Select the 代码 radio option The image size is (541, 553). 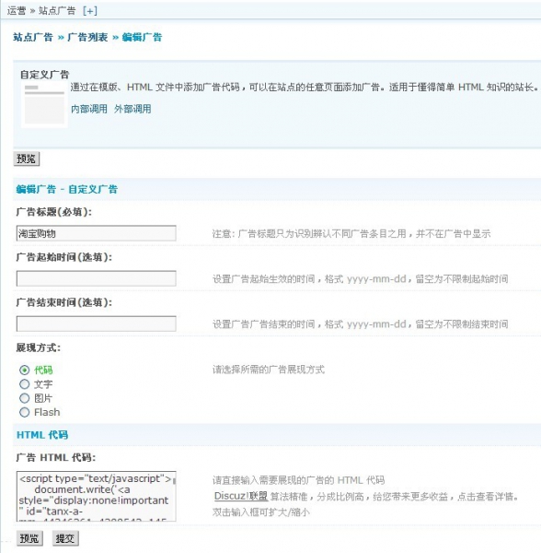pos(24,371)
